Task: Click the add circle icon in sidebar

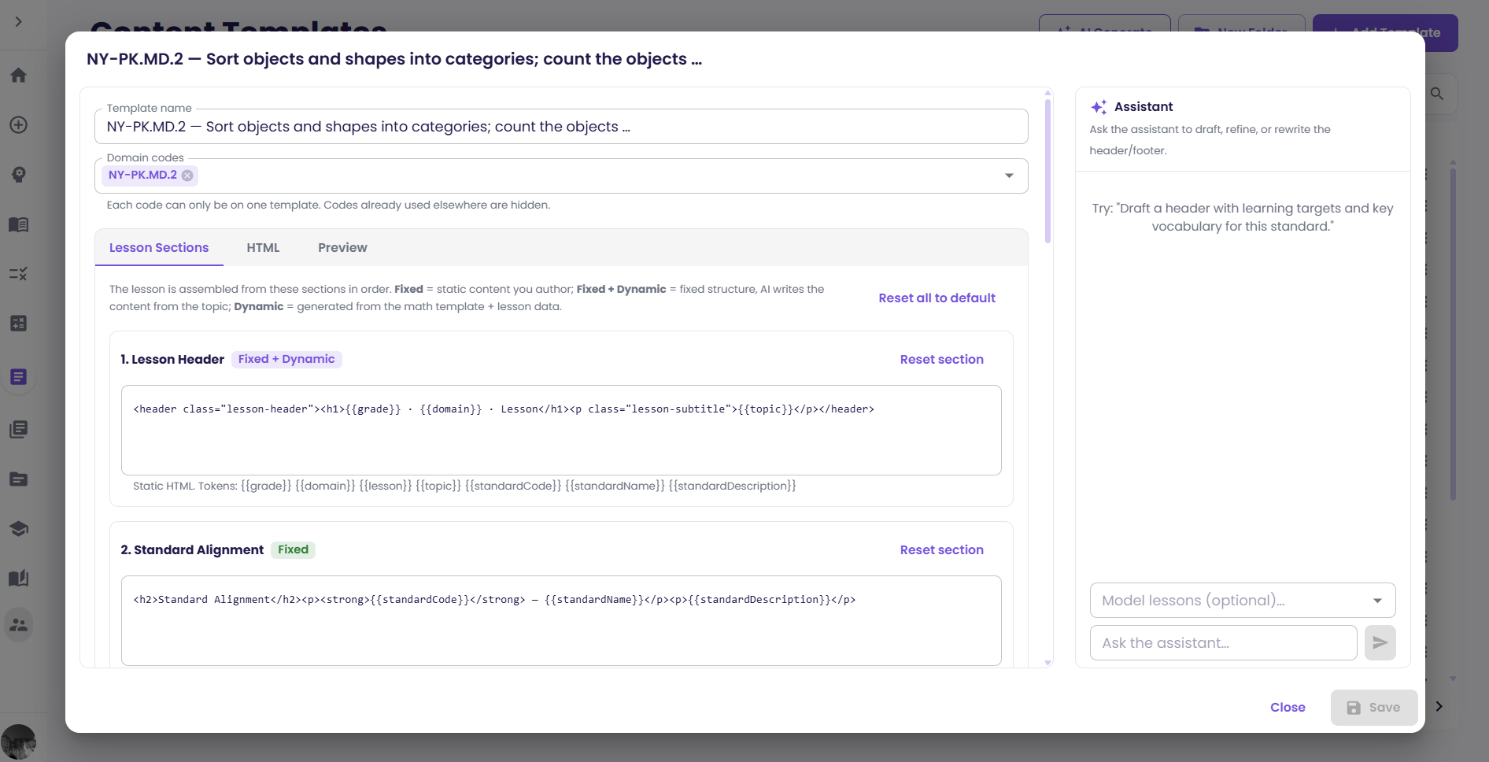Action: click(x=19, y=125)
